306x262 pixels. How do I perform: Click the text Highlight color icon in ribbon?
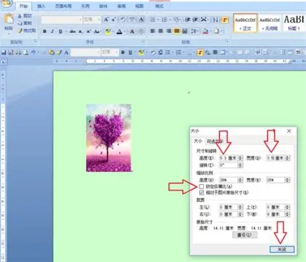108,32
